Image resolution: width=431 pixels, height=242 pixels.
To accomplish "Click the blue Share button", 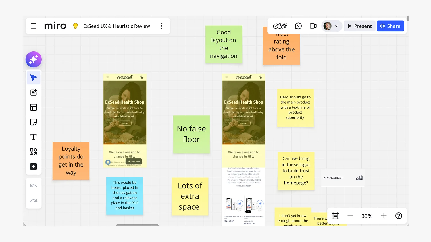I will click(390, 26).
